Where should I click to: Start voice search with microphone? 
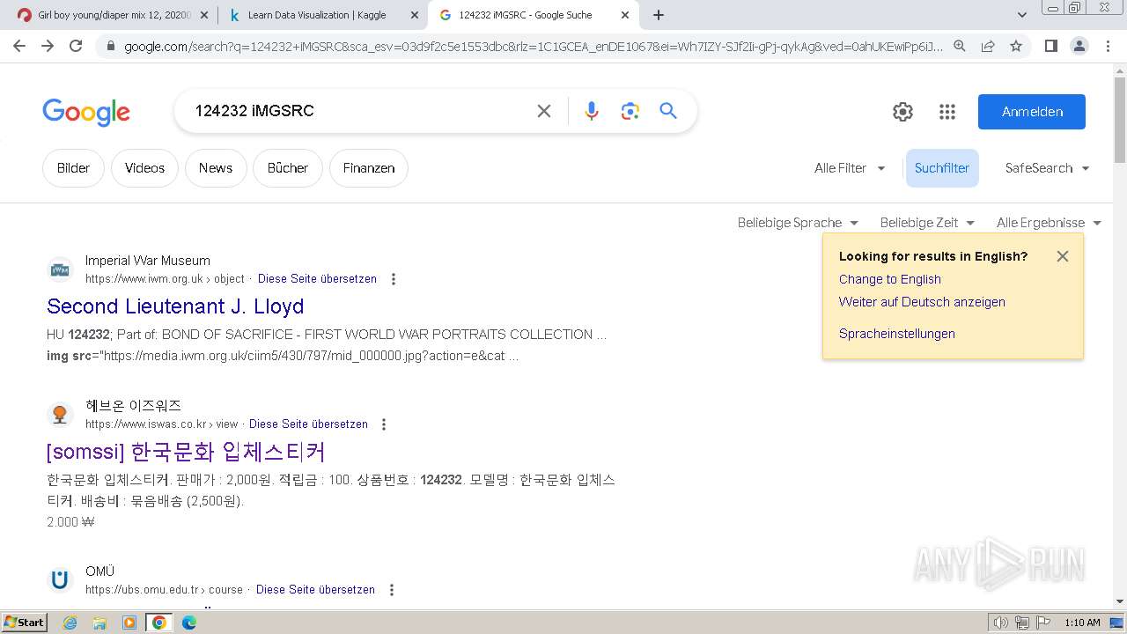coord(592,111)
